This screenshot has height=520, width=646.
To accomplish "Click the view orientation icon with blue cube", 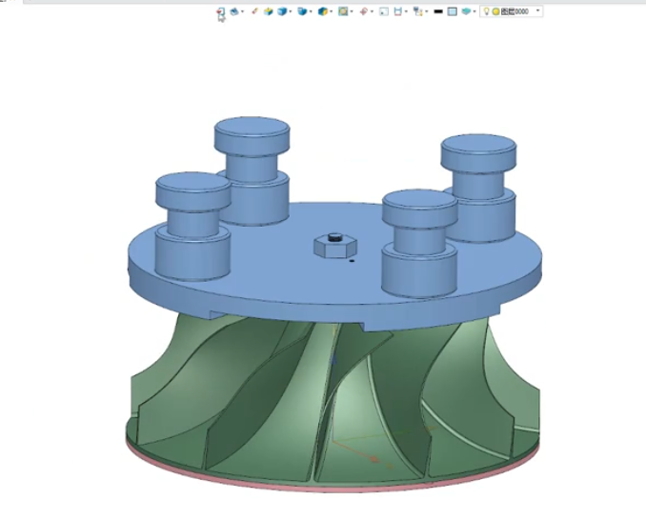I will [234, 11].
